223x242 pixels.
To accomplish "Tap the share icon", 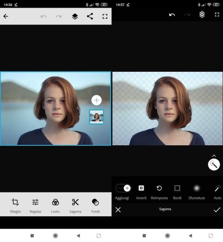I will point(90,16).
